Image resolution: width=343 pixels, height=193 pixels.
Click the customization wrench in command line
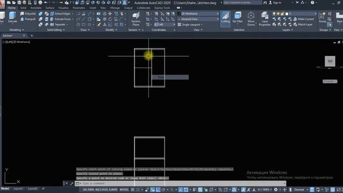[x=71, y=183]
